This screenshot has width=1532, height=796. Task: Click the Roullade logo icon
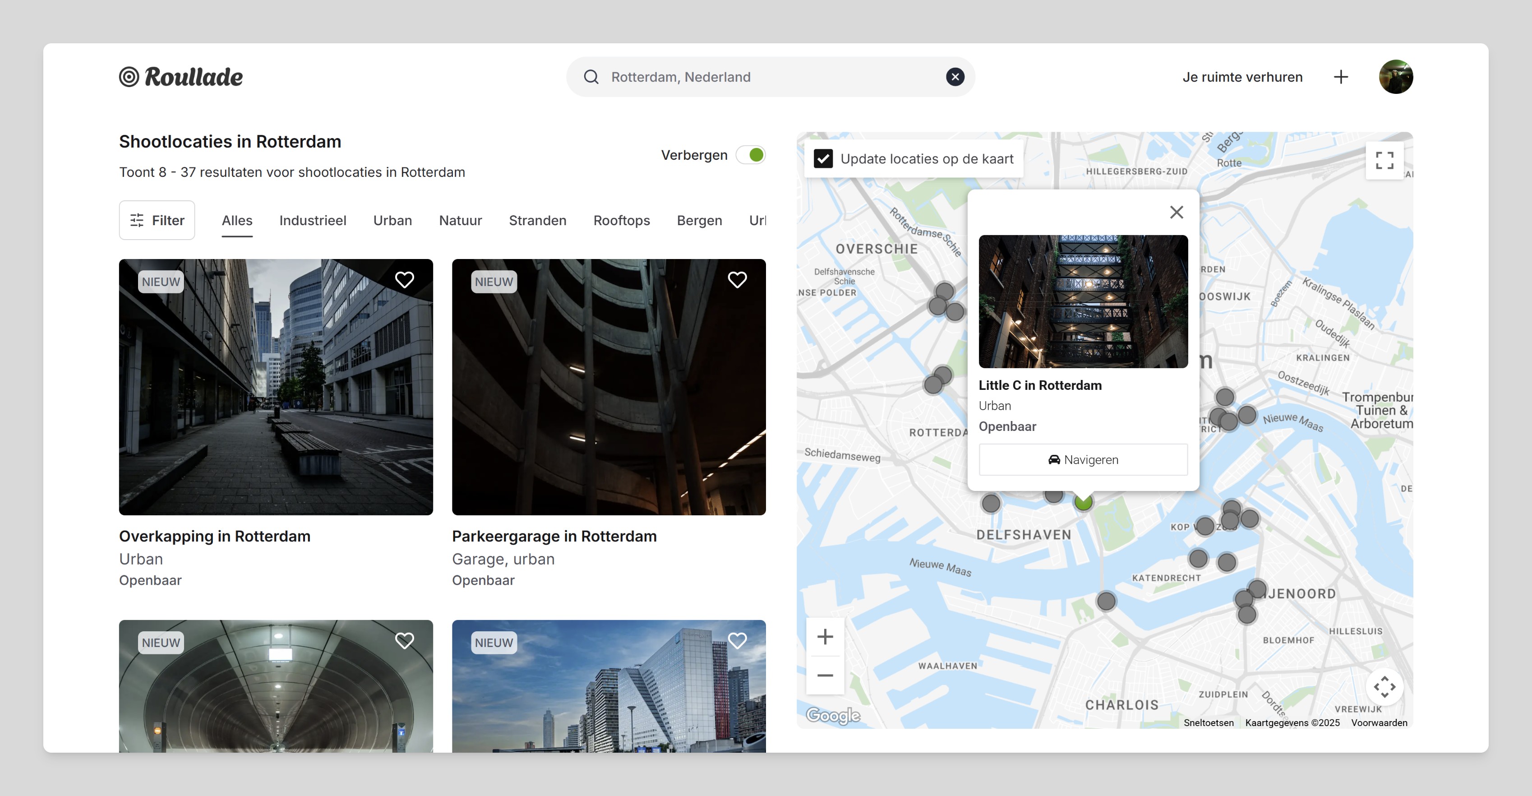coord(129,77)
